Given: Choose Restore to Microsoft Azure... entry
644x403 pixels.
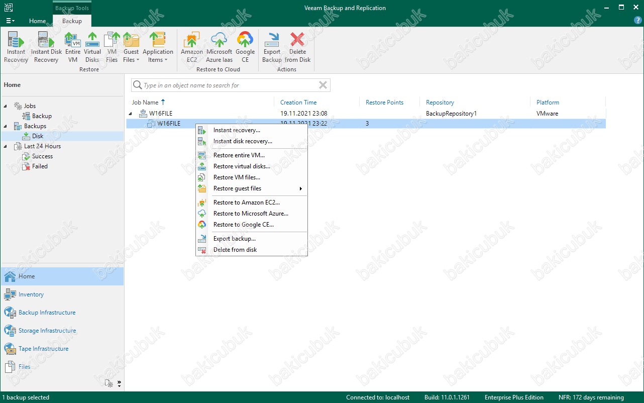Looking at the screenshot, I should [251, 214].
